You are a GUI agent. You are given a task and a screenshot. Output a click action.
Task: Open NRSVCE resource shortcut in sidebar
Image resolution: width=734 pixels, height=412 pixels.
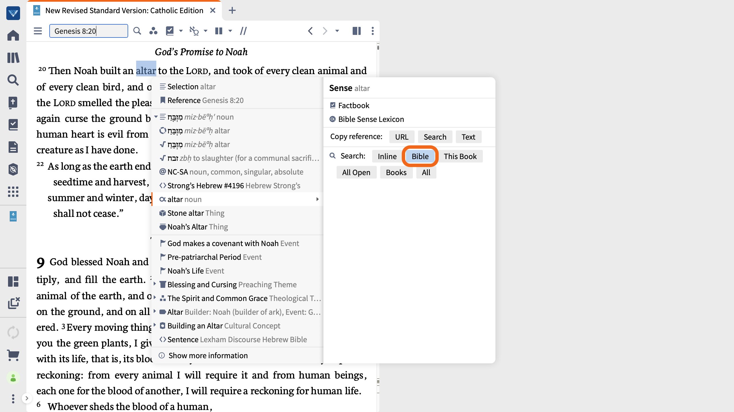coord(13,216)
